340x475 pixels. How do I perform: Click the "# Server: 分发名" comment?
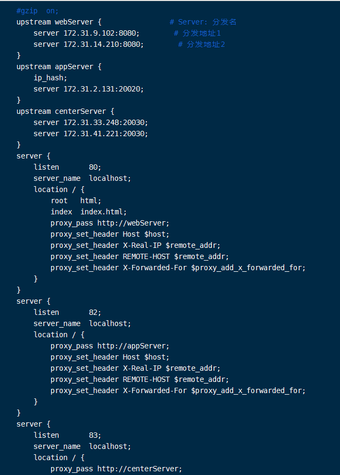click(203, 22)
